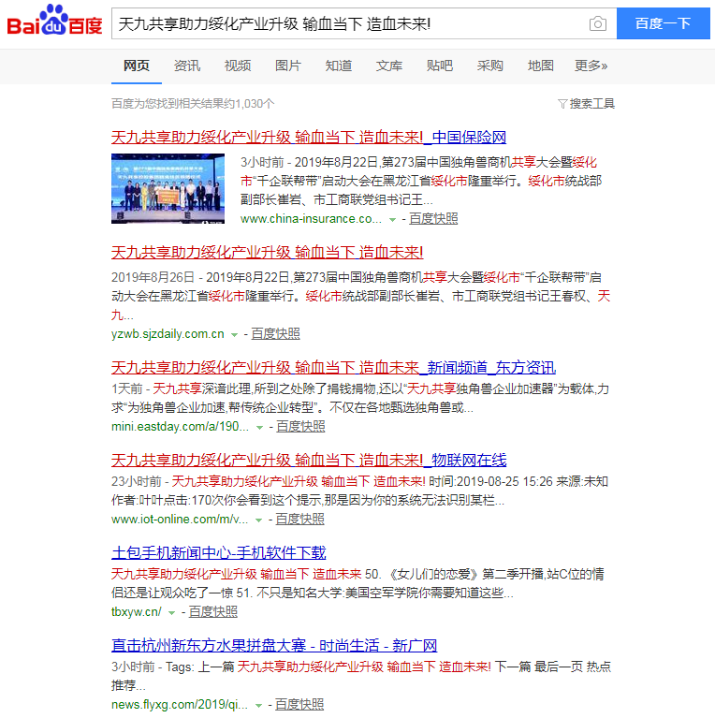
Task: Click snippet text starting 3小时前 - Tags
Action: point(361,676)
